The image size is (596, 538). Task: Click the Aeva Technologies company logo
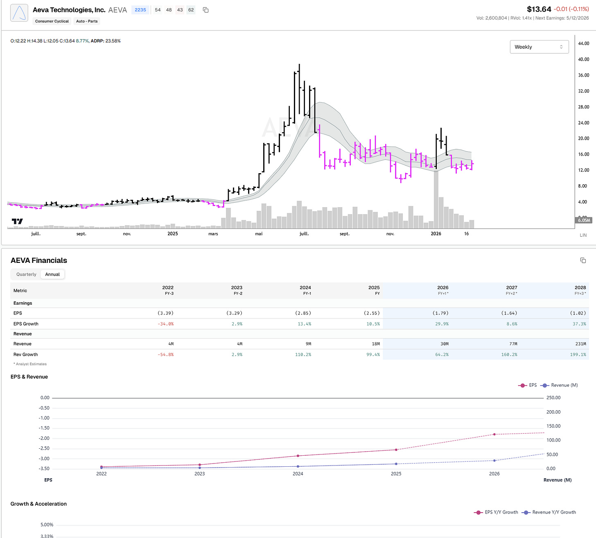[x=19, y=13]
